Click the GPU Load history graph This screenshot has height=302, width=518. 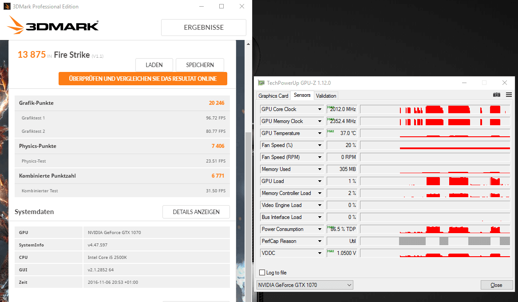click(435, 181)
